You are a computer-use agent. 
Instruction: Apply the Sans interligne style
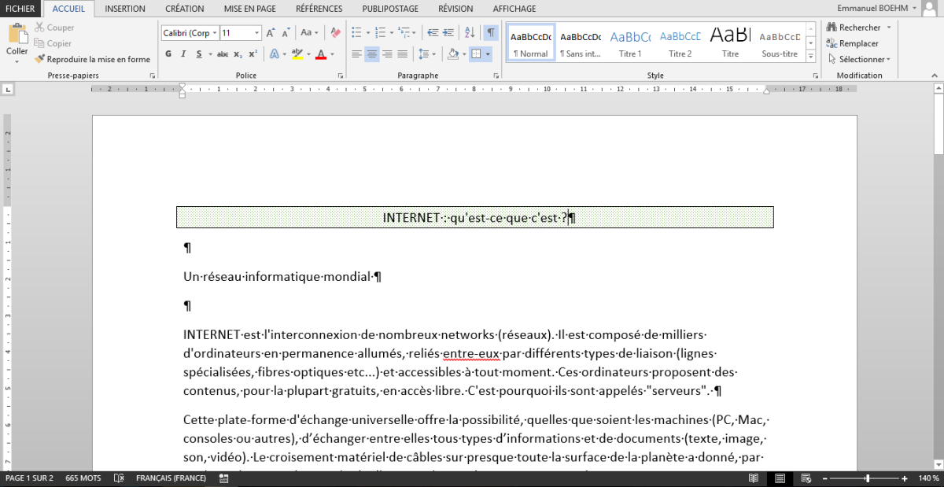point(581,42)
